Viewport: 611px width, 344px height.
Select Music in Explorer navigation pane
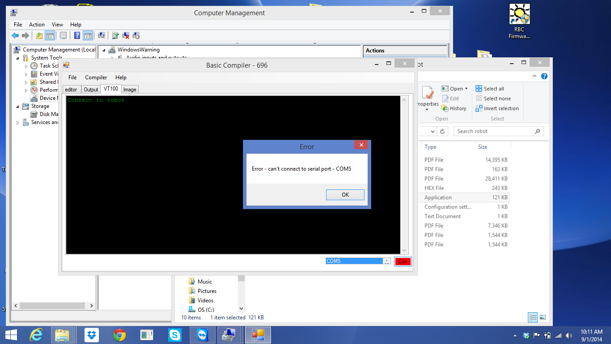pyautogui.click(x=200, y=282)
